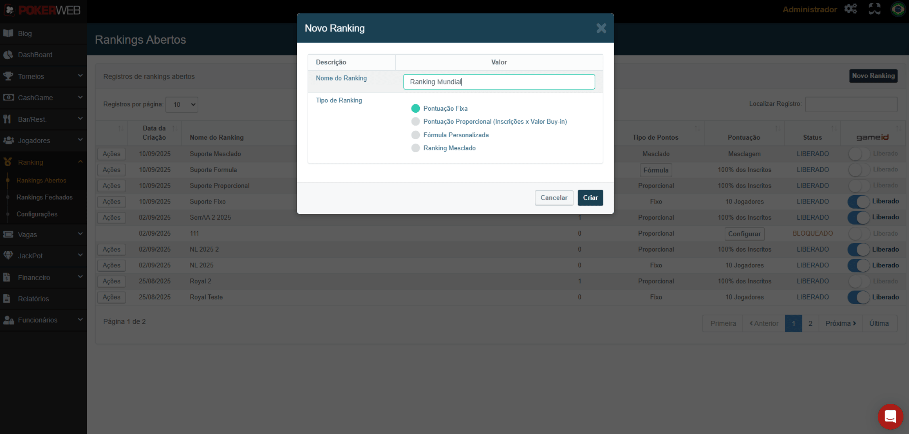Viewport: 909px width, 434px height.
Task: Open Configurações under Ranking menu
Action: [37, 214]
